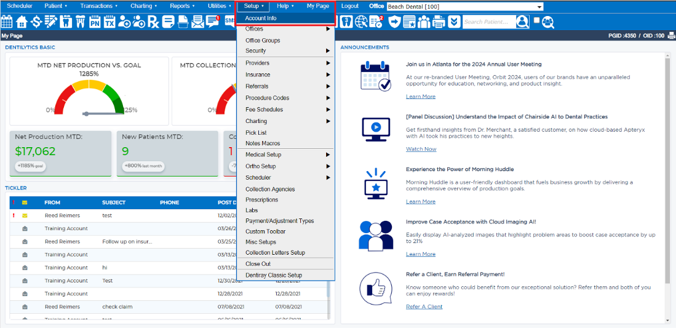Click the house home toolbar icon

(22, 21)
